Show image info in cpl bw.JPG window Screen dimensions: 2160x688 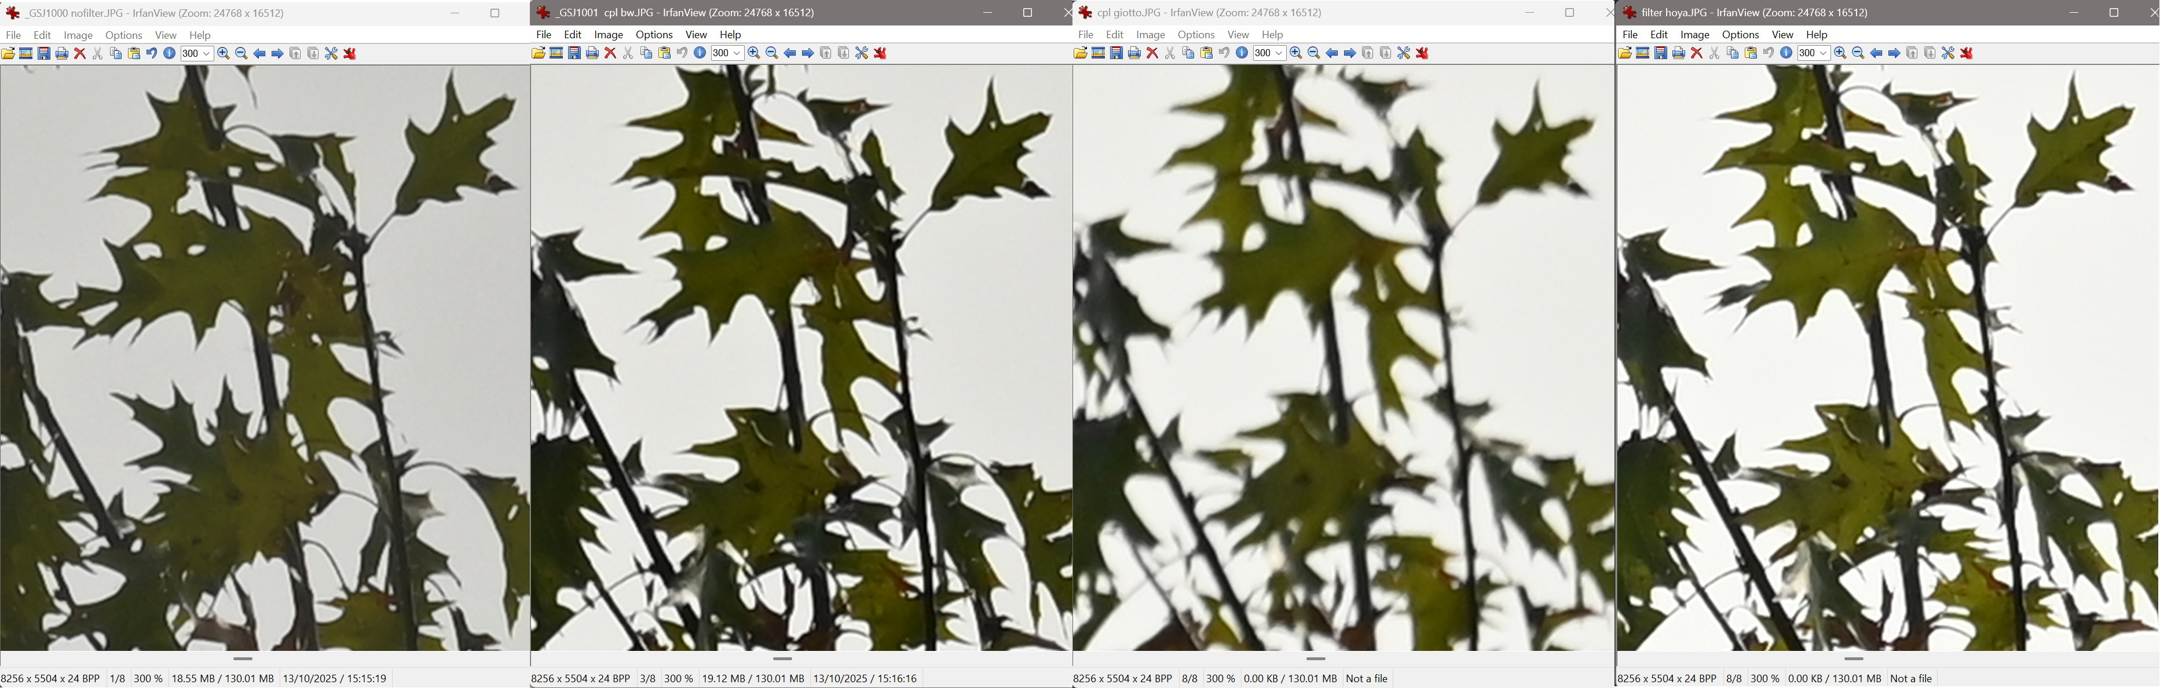(x=700, y=53)
